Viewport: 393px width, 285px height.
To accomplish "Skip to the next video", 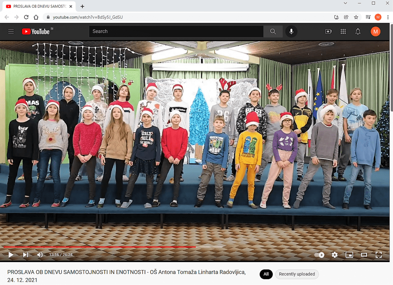I will pos(25,255).
